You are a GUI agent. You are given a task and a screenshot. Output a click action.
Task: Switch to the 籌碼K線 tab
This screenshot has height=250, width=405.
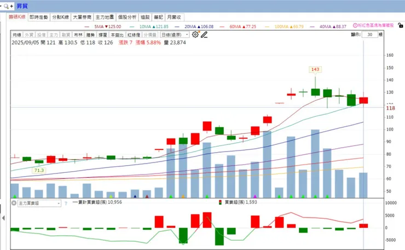coord(17,17)
